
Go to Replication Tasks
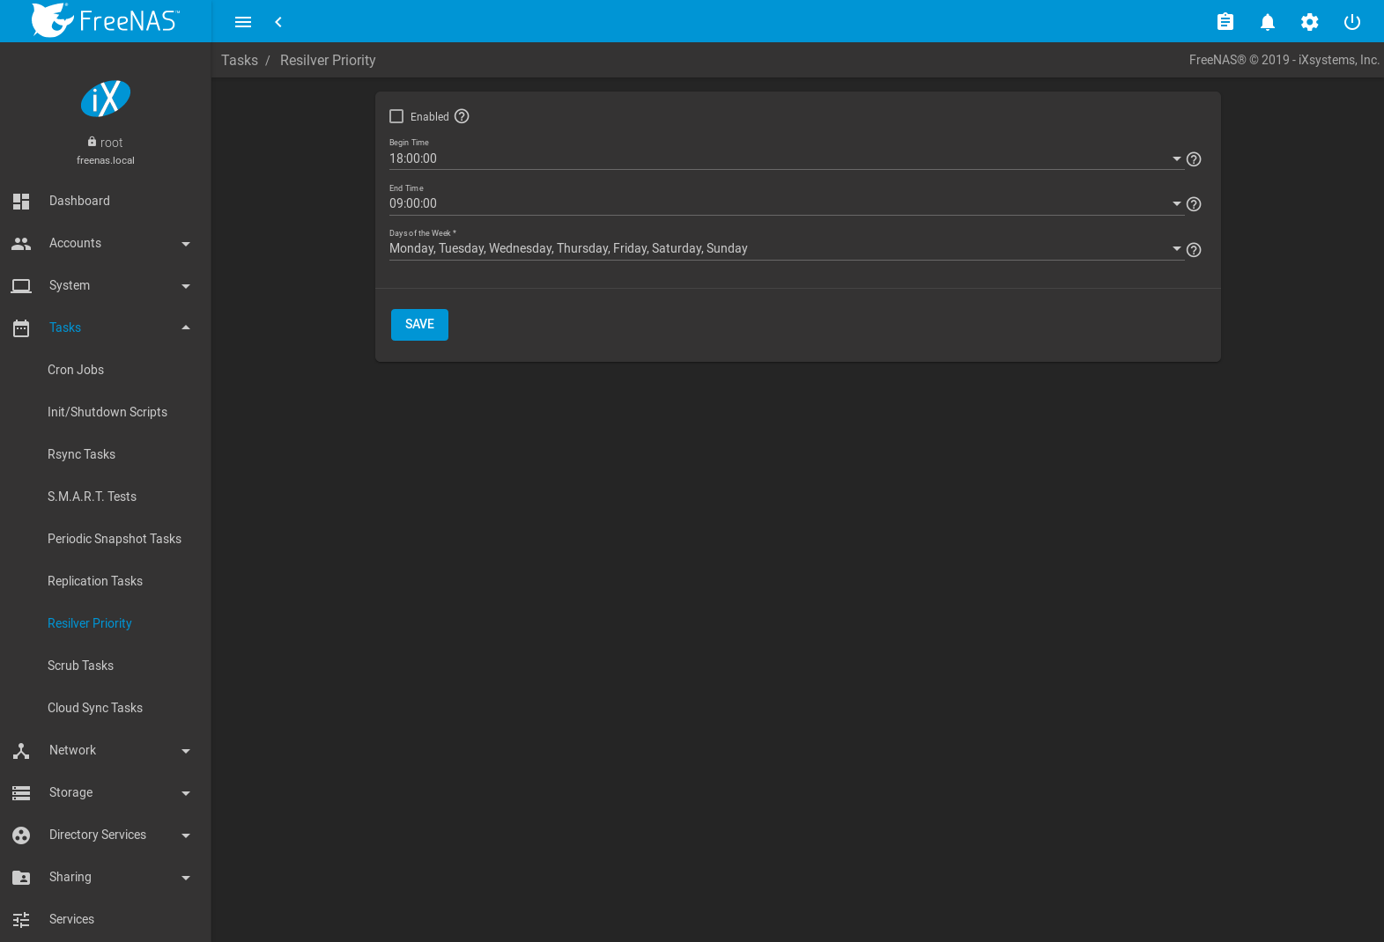pos(95,581)
